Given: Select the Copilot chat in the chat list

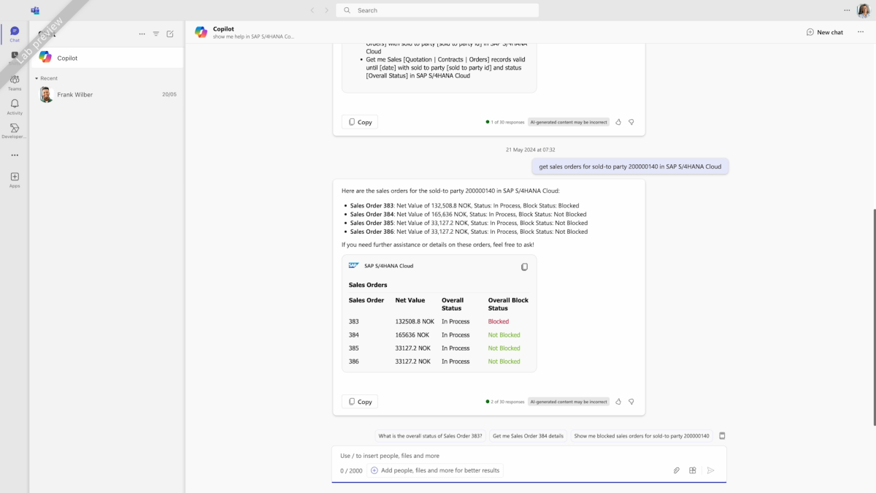Looking at the screenshot, I should pos(107,58).
